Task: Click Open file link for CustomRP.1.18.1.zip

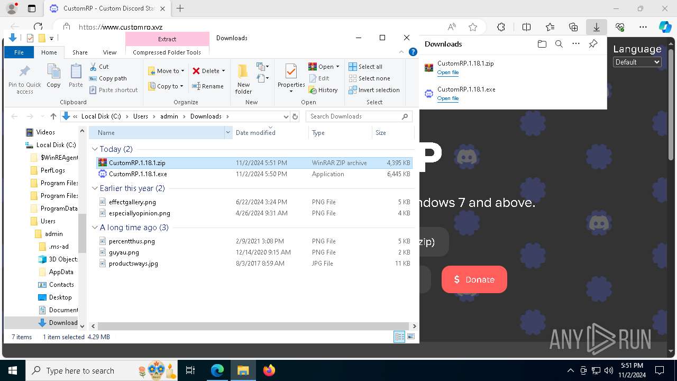Action: [x=448, y=72]
